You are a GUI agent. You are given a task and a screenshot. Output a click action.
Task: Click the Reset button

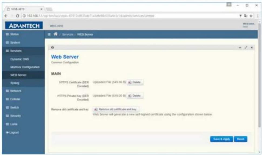(240, 139)
